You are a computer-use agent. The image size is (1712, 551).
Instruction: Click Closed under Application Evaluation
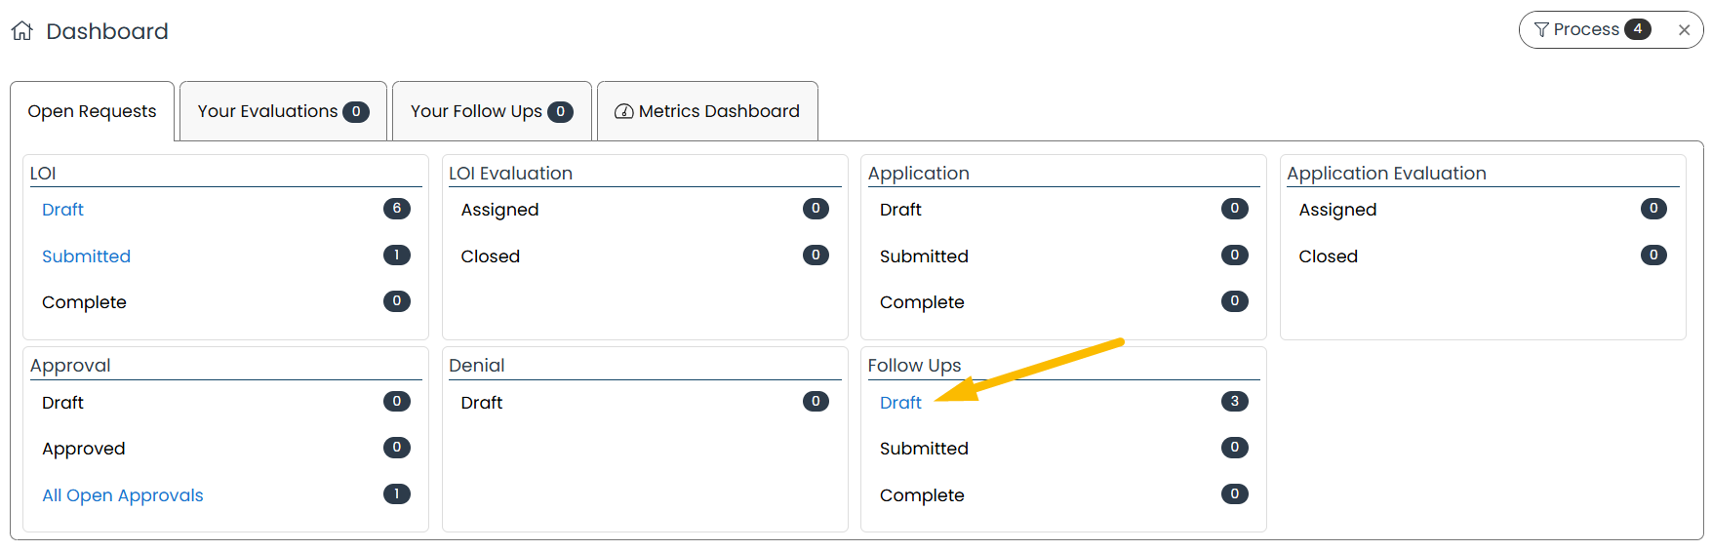[1329, 256]
